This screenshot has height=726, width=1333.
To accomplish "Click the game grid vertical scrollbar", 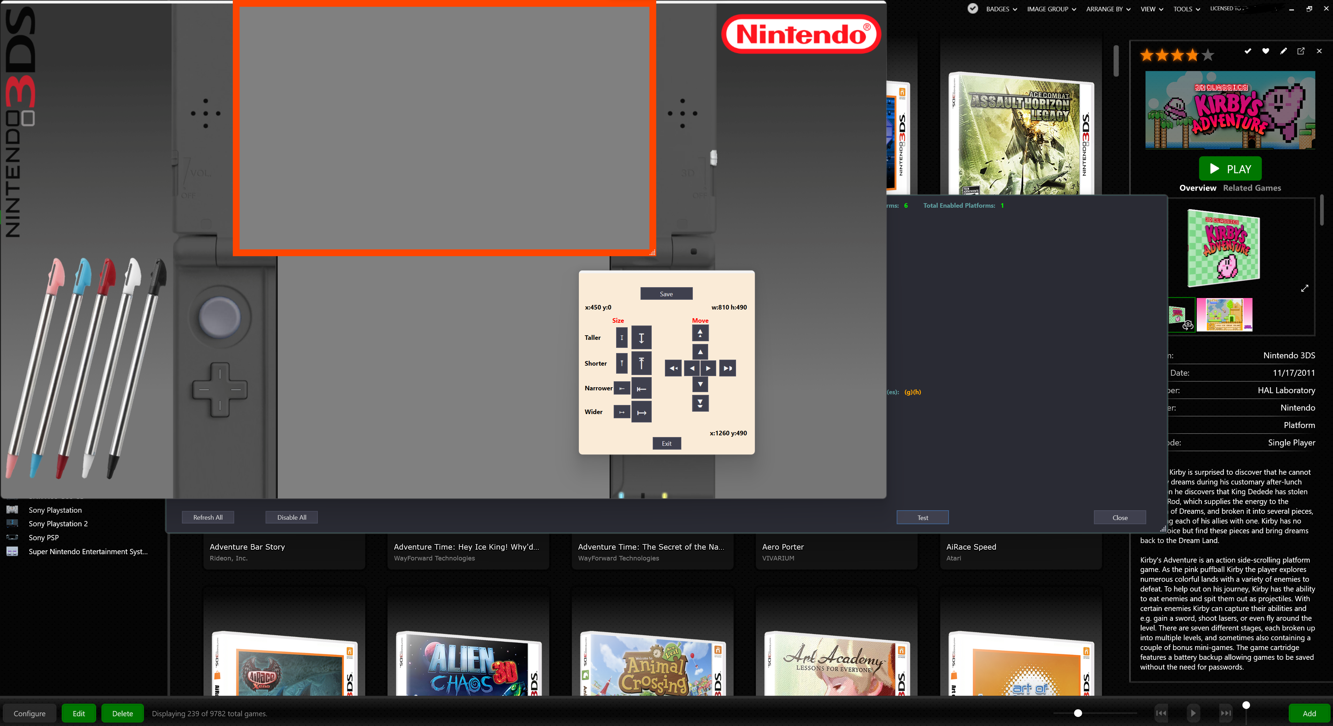I will [1116, 61].
